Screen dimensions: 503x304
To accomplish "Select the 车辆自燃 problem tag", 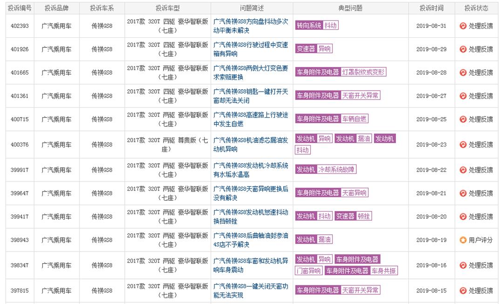I will point(354,119).
